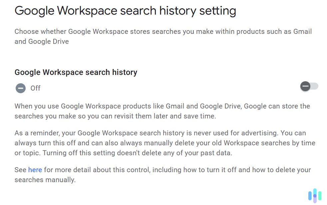This screenshot has width=327, height=205.
Task: Click the toggle switch track on the right
Action: (x=313, y=86)
